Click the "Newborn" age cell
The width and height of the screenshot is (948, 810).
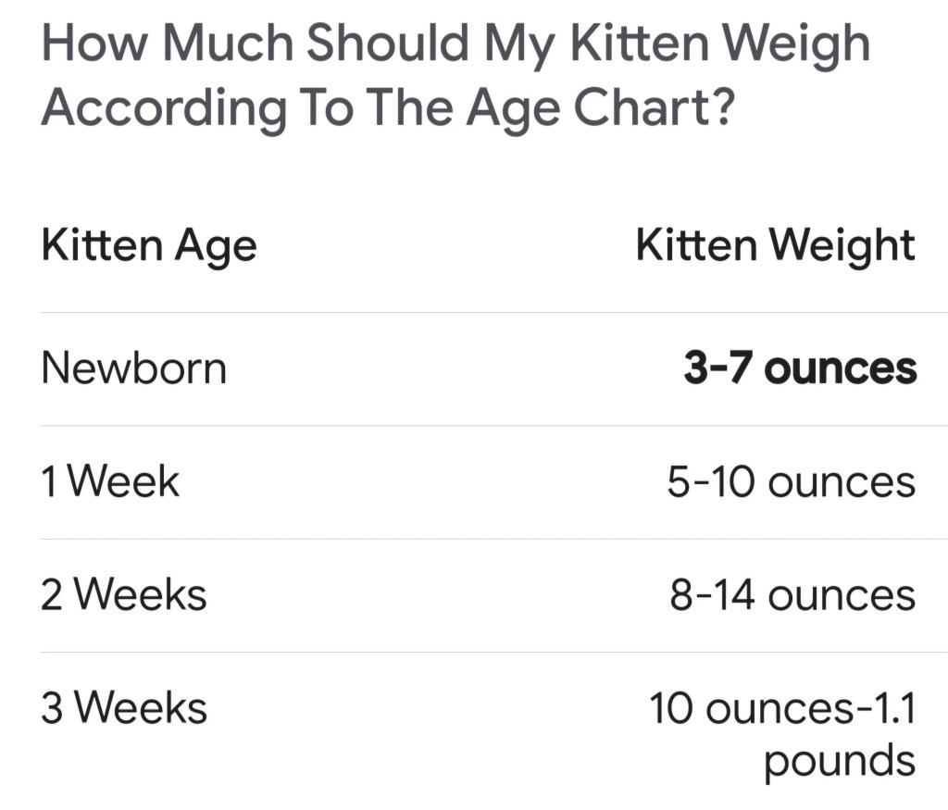133,368
